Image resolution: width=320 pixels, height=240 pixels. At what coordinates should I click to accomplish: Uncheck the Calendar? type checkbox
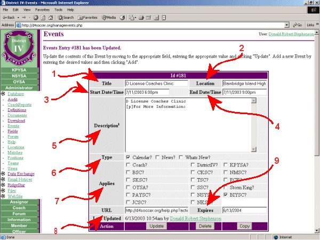click(128, 157)
